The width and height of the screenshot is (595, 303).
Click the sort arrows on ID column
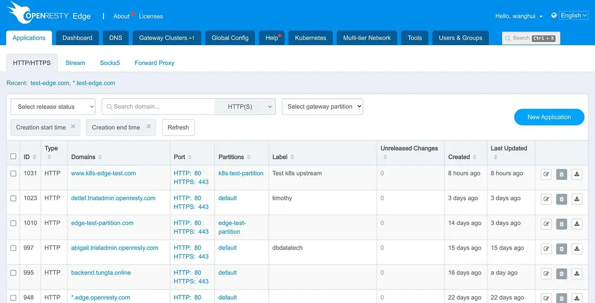tap(35, 157)
